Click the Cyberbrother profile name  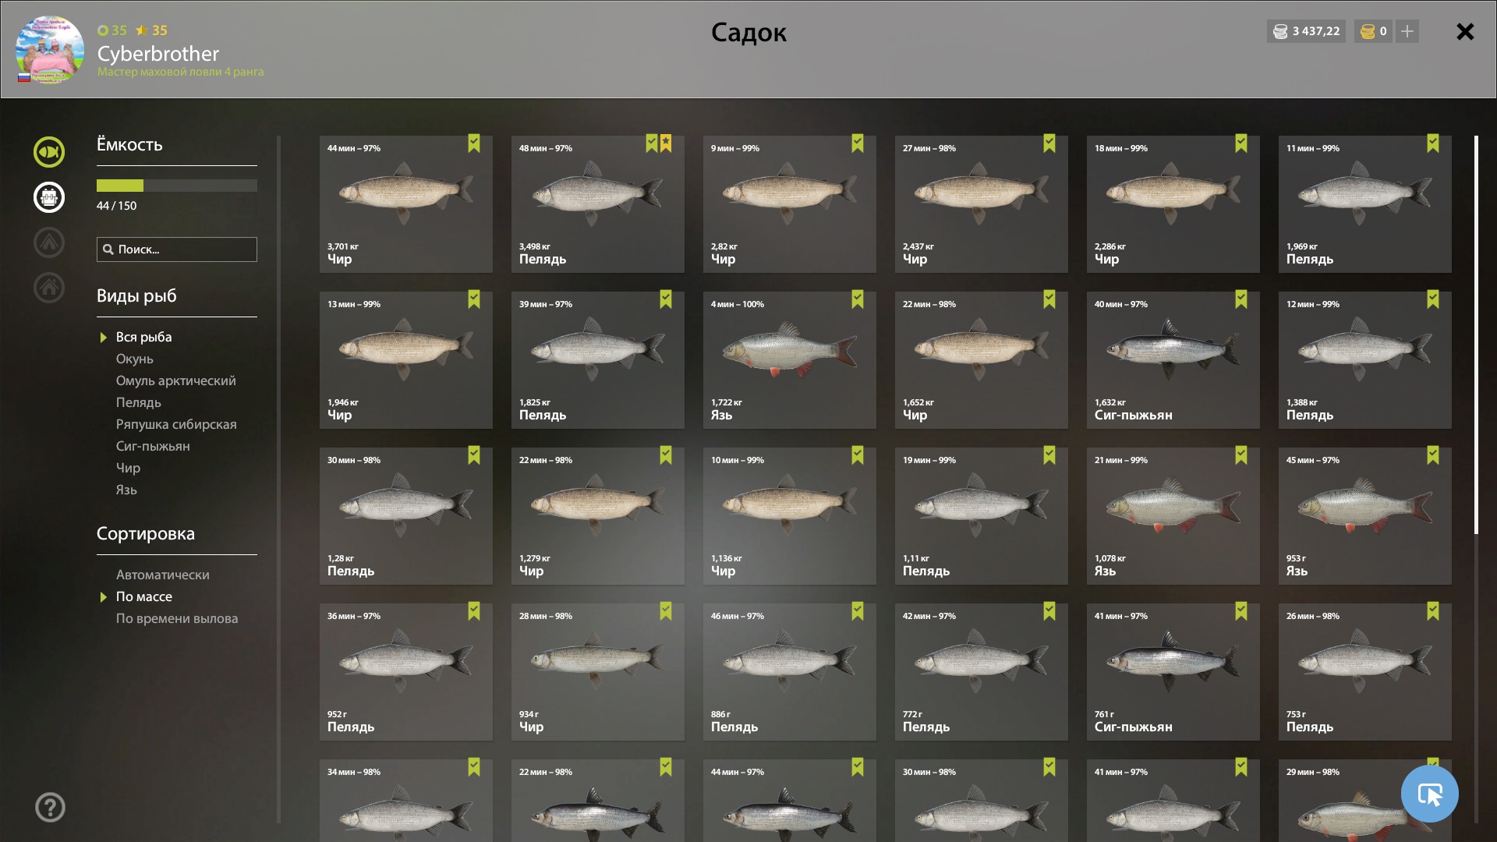[x=158, y=54]
